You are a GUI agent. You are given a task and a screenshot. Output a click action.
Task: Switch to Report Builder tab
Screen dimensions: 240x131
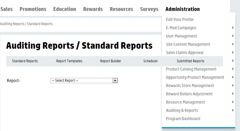111,61
